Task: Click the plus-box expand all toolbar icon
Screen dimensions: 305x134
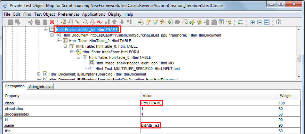Action: click(x=252, y=22)
